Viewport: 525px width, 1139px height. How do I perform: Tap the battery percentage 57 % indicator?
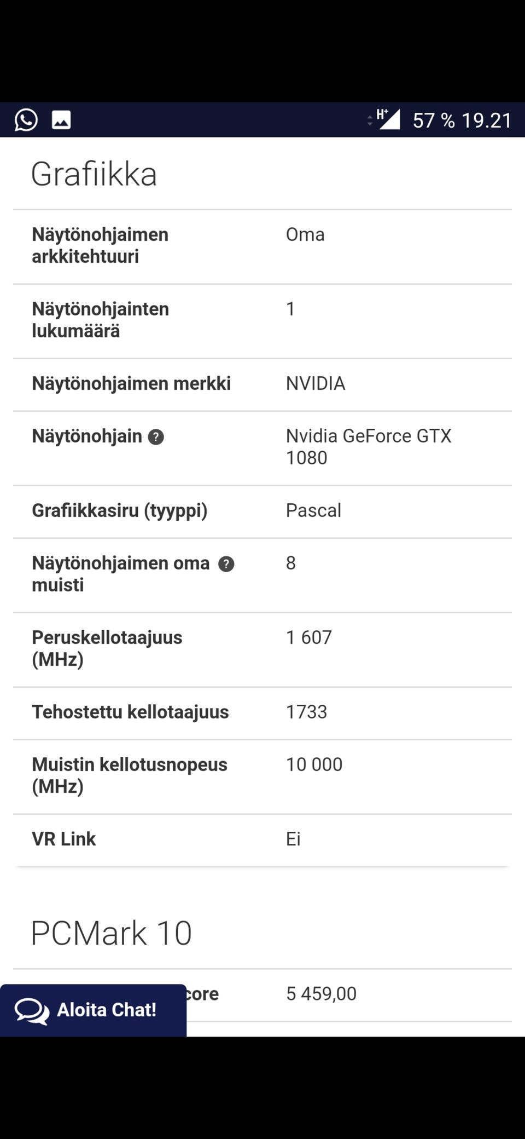433,120
